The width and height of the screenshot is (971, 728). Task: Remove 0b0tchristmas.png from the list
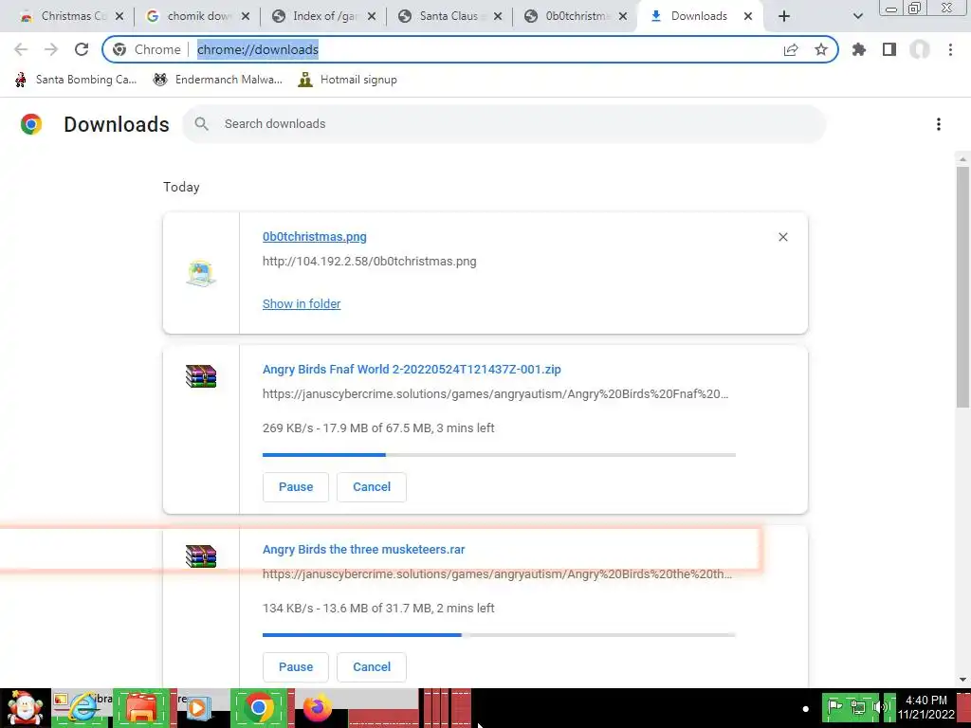pos(782,237)
